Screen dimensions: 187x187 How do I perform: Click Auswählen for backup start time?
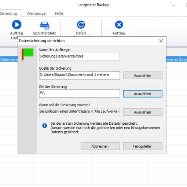[143, 112]
